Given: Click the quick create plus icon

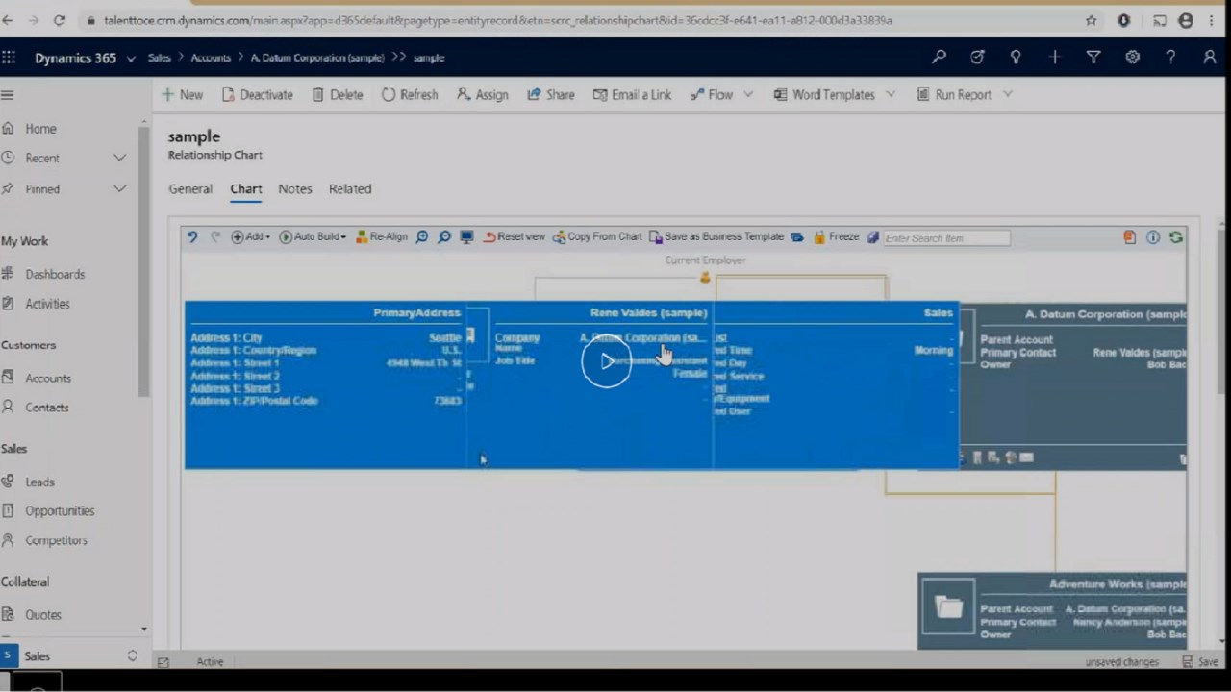Looking at the screenshot, I should click(1055, 58).
